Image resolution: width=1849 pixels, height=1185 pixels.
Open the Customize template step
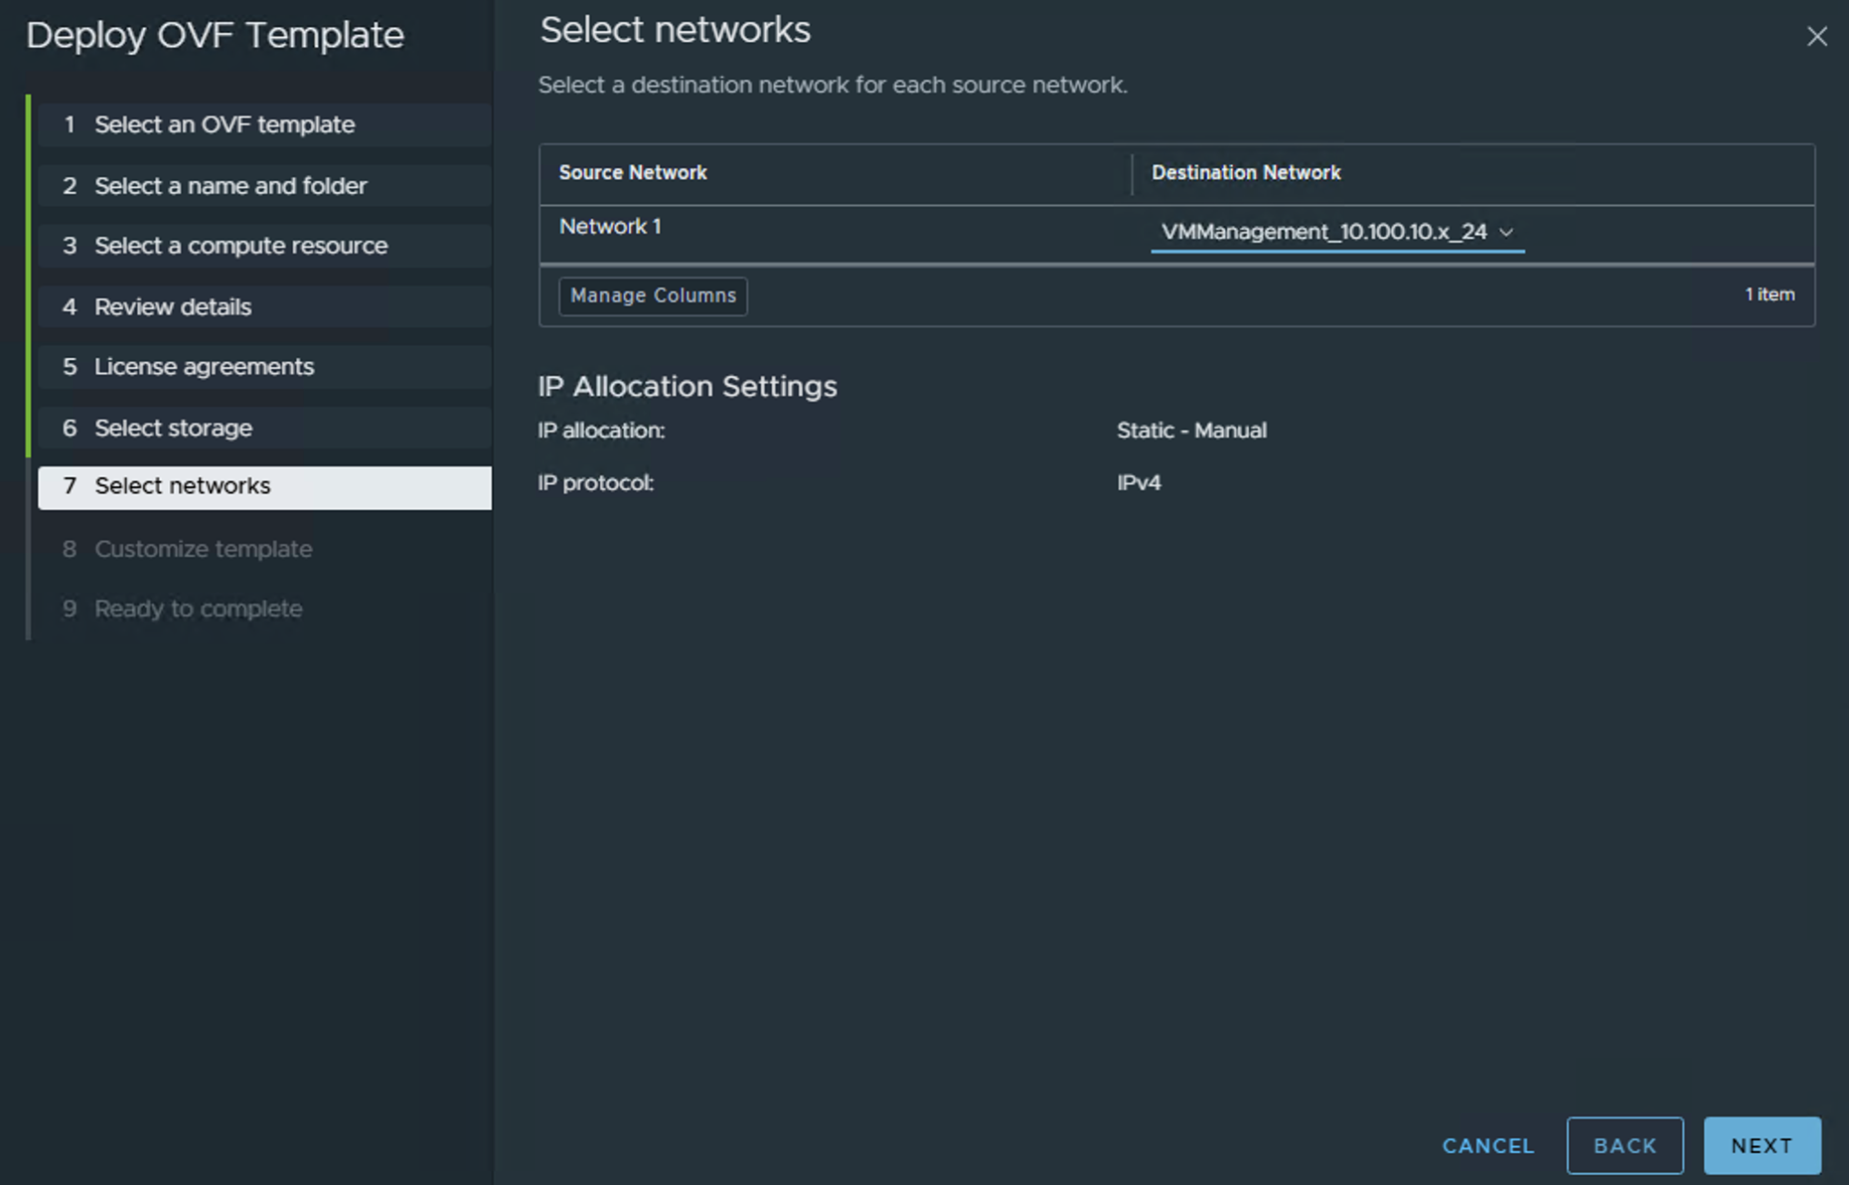pos(202,548)
